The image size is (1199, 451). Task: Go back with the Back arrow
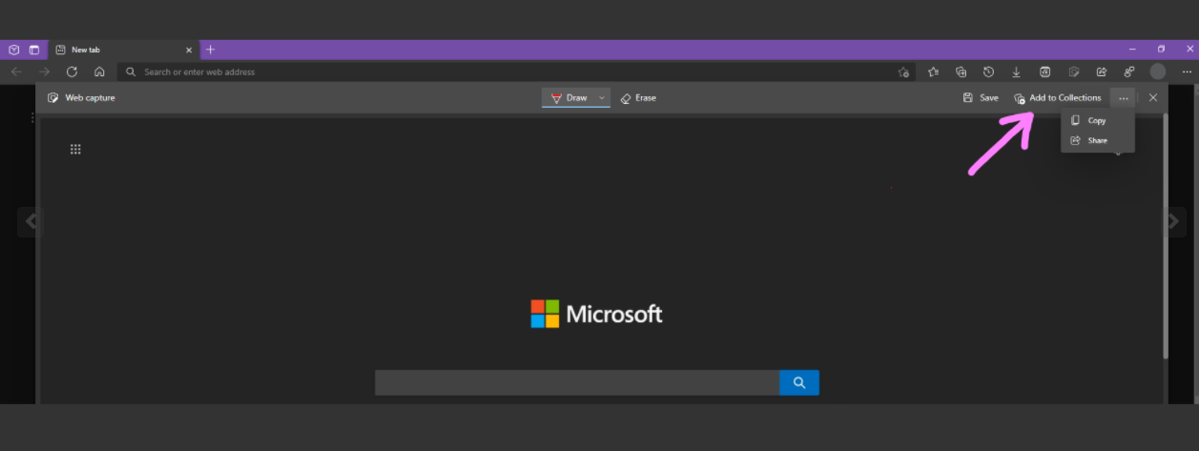16,72
